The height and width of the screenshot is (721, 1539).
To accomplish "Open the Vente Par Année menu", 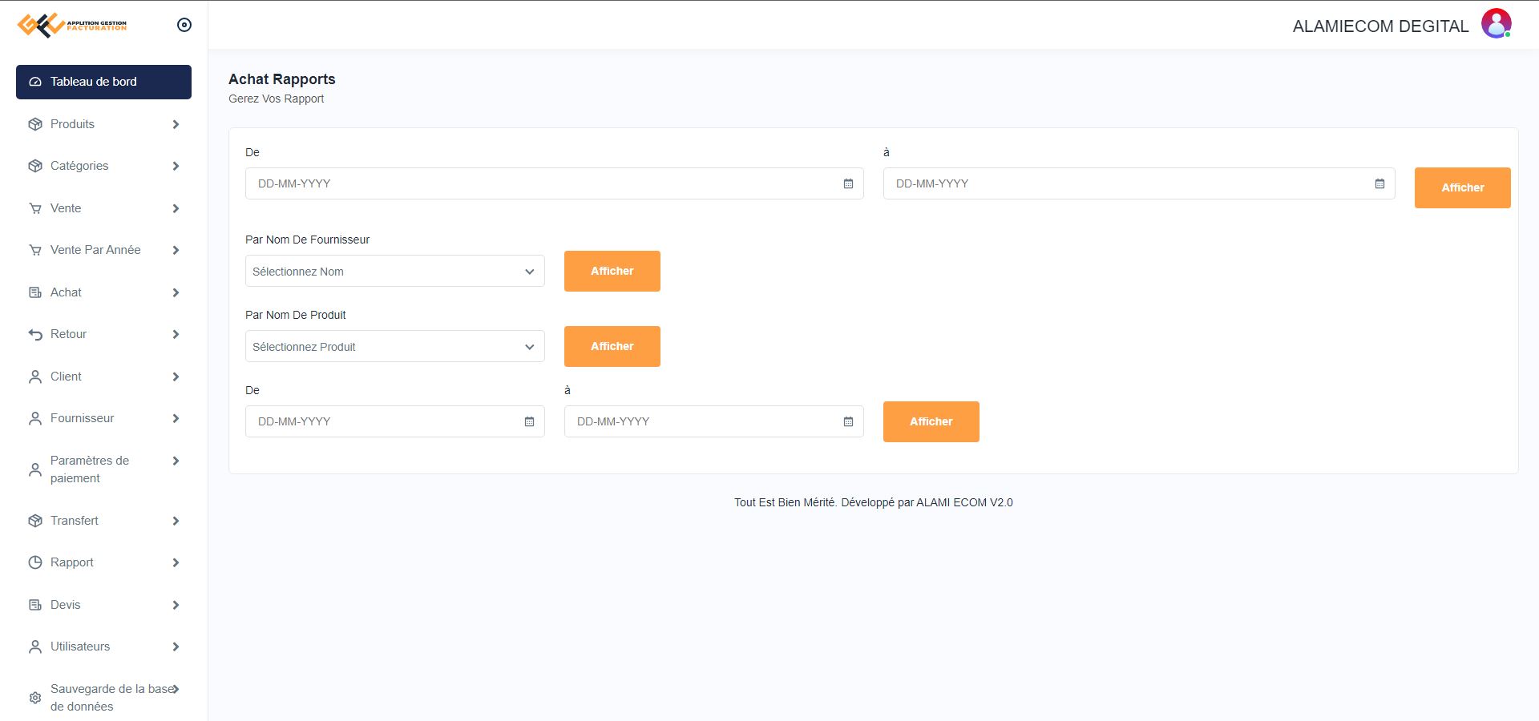I will tap(95, 250).
